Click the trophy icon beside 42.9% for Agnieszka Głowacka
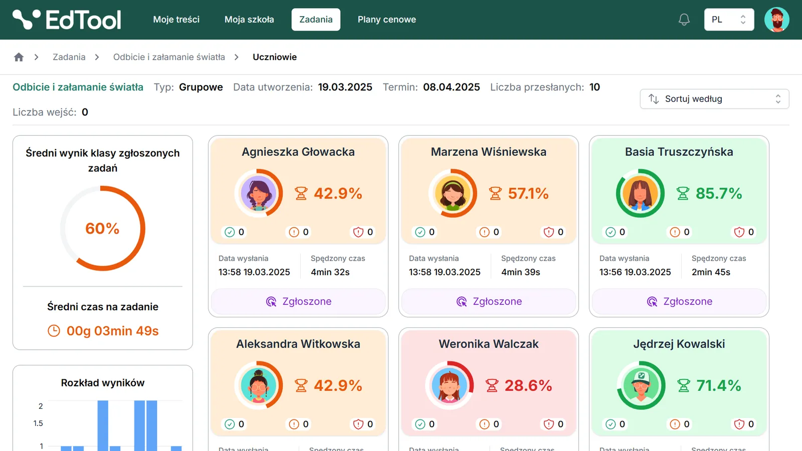 [301, 193]
